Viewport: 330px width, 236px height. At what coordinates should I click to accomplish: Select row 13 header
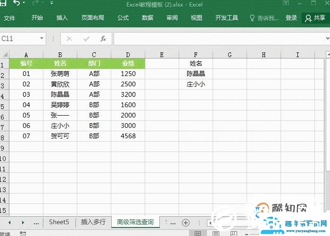(x=4, y=189)
